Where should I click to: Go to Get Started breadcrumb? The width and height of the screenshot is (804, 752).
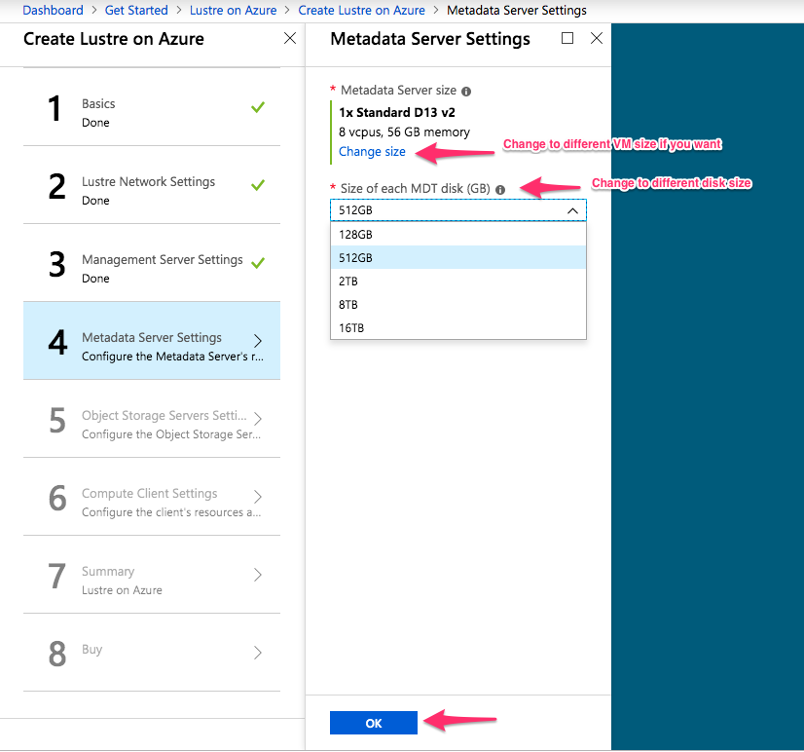pyautogui.click(x=136, y=11)
